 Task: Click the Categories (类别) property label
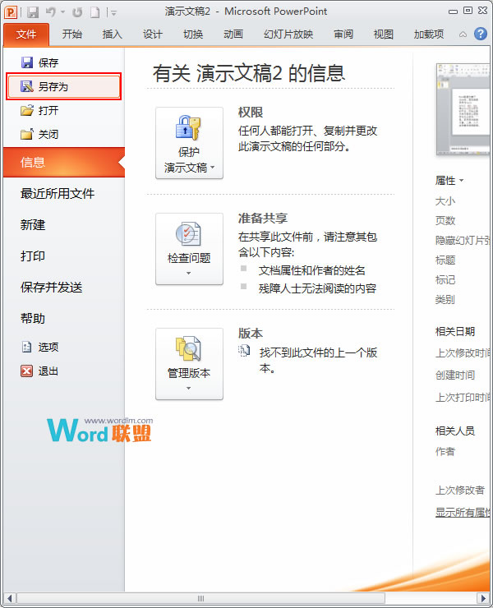click(445, 299)
